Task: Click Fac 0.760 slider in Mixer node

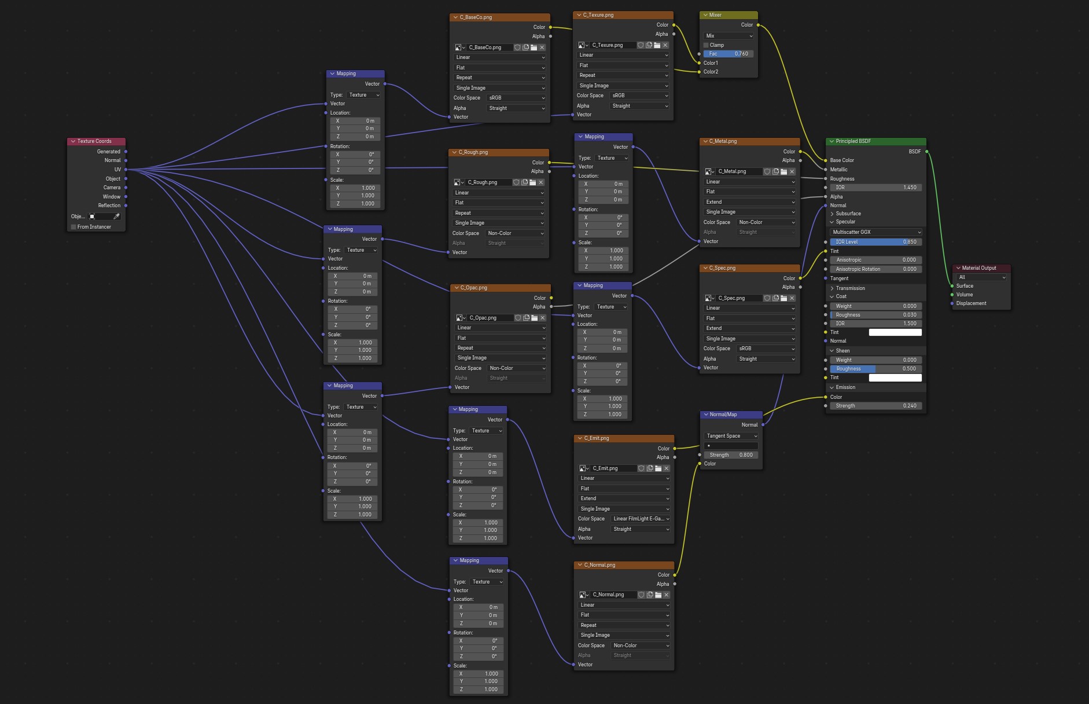Action: [x=729, y=54]
